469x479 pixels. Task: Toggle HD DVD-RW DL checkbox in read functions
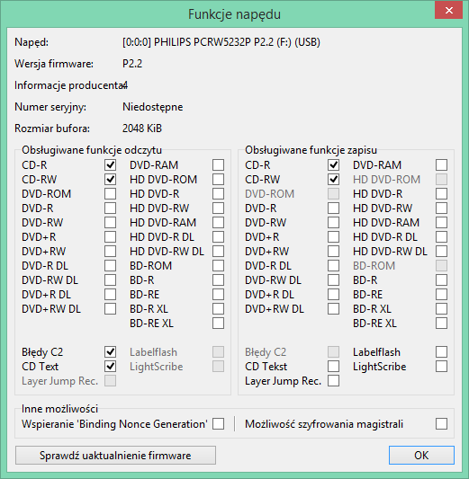(x=218, y=251)
